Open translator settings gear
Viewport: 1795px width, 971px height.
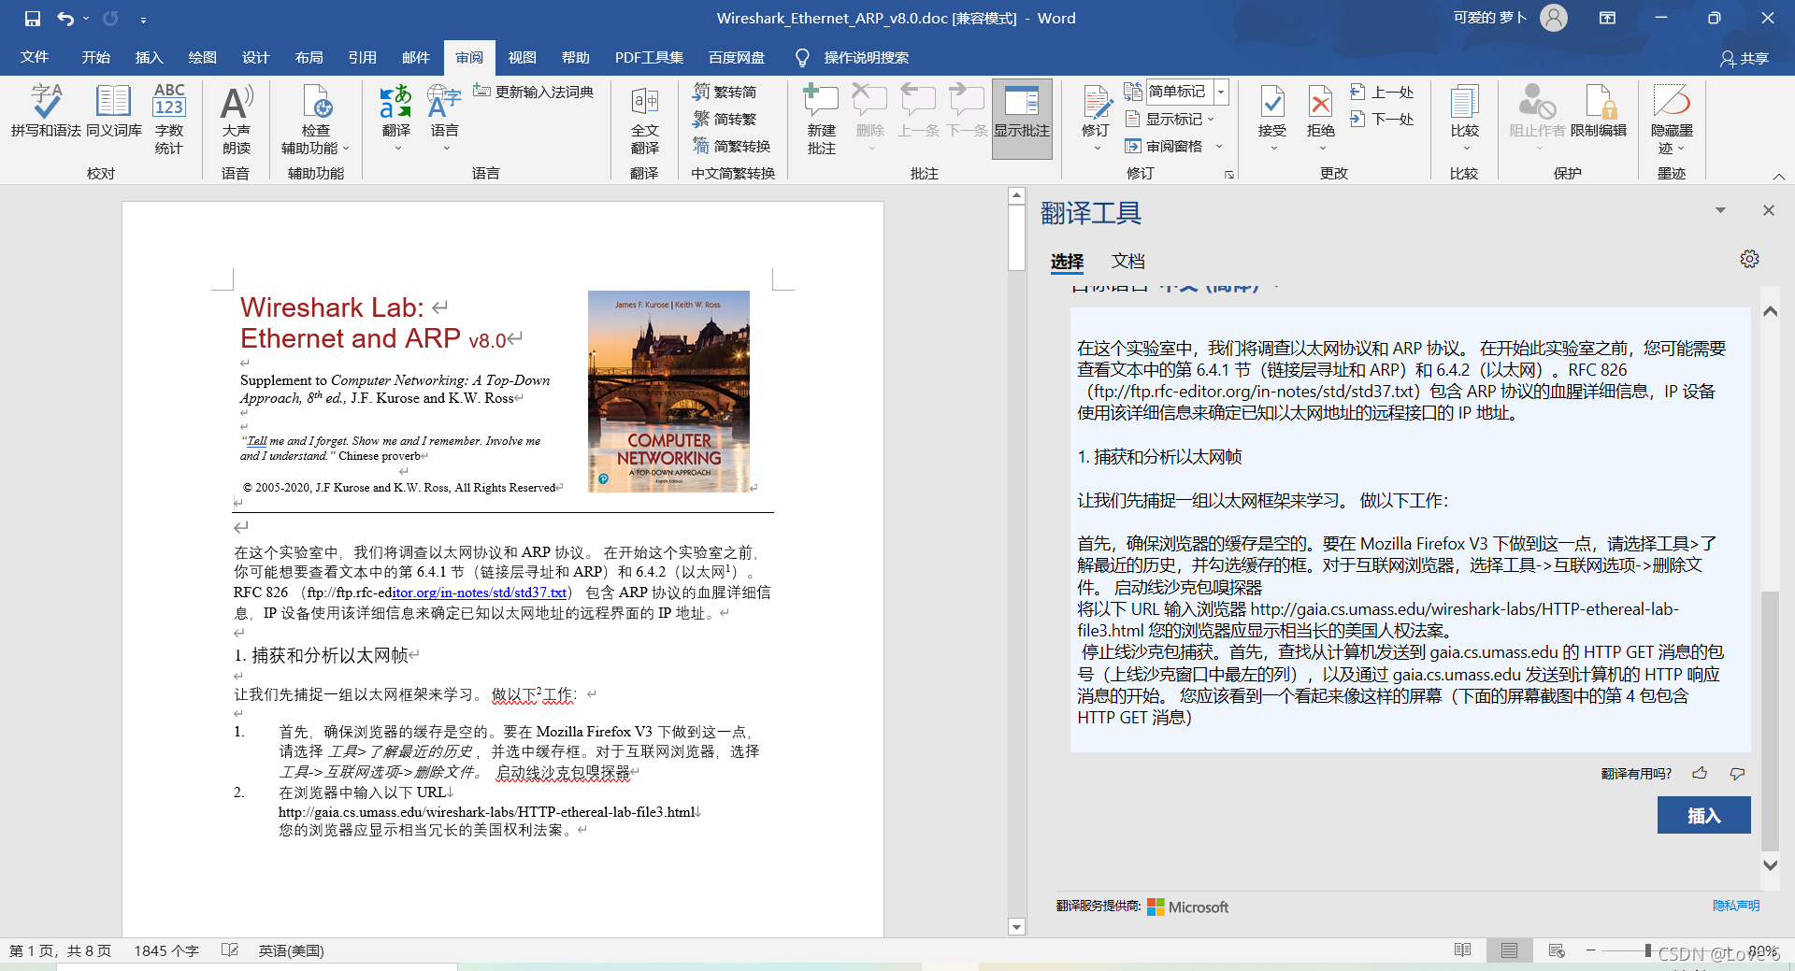1749,259
